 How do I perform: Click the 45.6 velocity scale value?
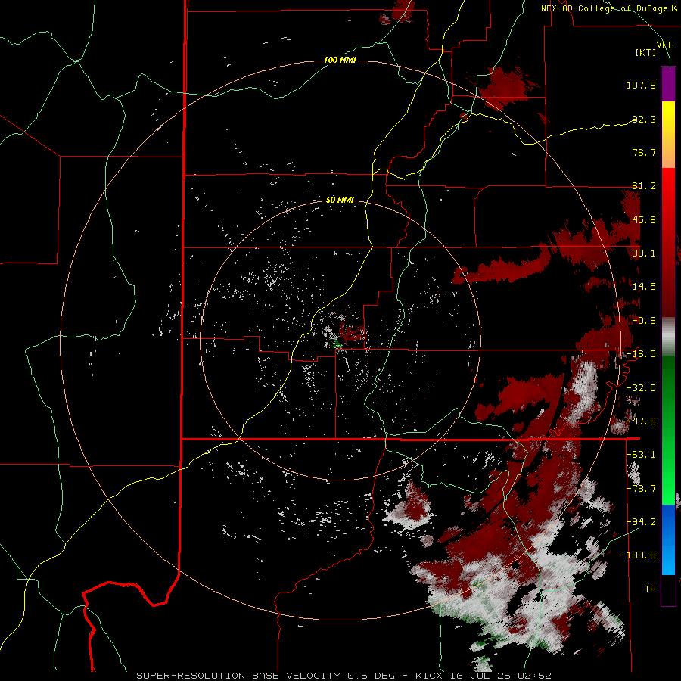point(644,219)
